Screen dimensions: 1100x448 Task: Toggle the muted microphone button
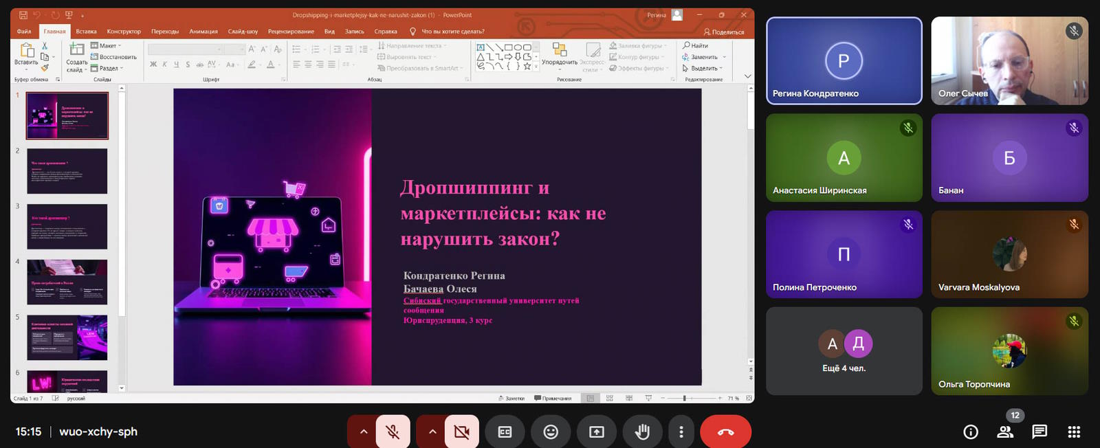[x=393, y=432]
